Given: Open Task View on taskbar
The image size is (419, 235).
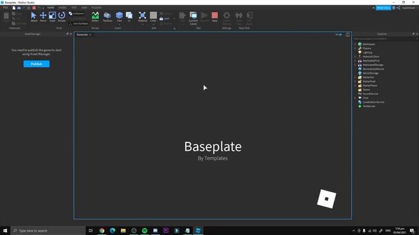Looking at the screenshot, I should pos(90,230).
